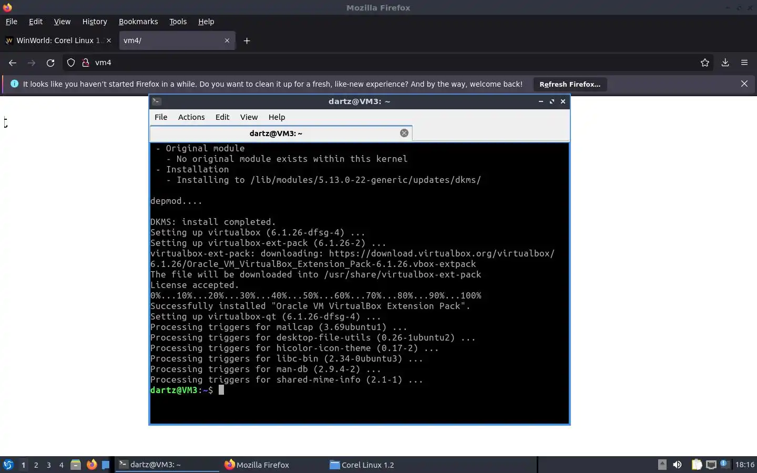Click the clipboard manager tray icon

click(697, 465)
